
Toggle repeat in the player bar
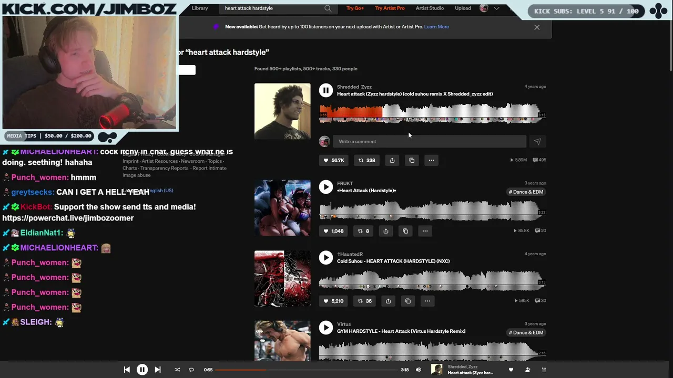(191, 370)
